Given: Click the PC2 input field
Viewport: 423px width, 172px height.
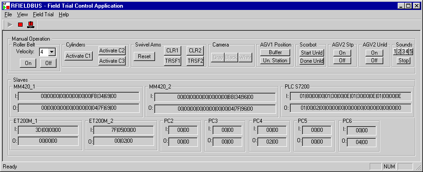Looking at the screenshot, I should [x=183, y=130].
